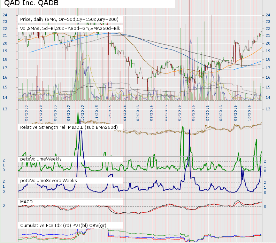Click the left price axis value 18
Viewport: 276px width, 243px height.
click(5, 59)
